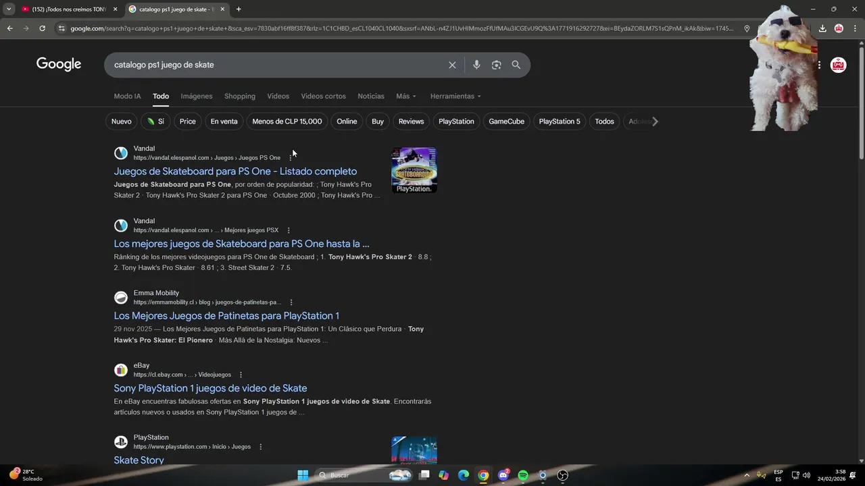
Task: Clear the search box with the X
Action: click(x=452, y=65)
